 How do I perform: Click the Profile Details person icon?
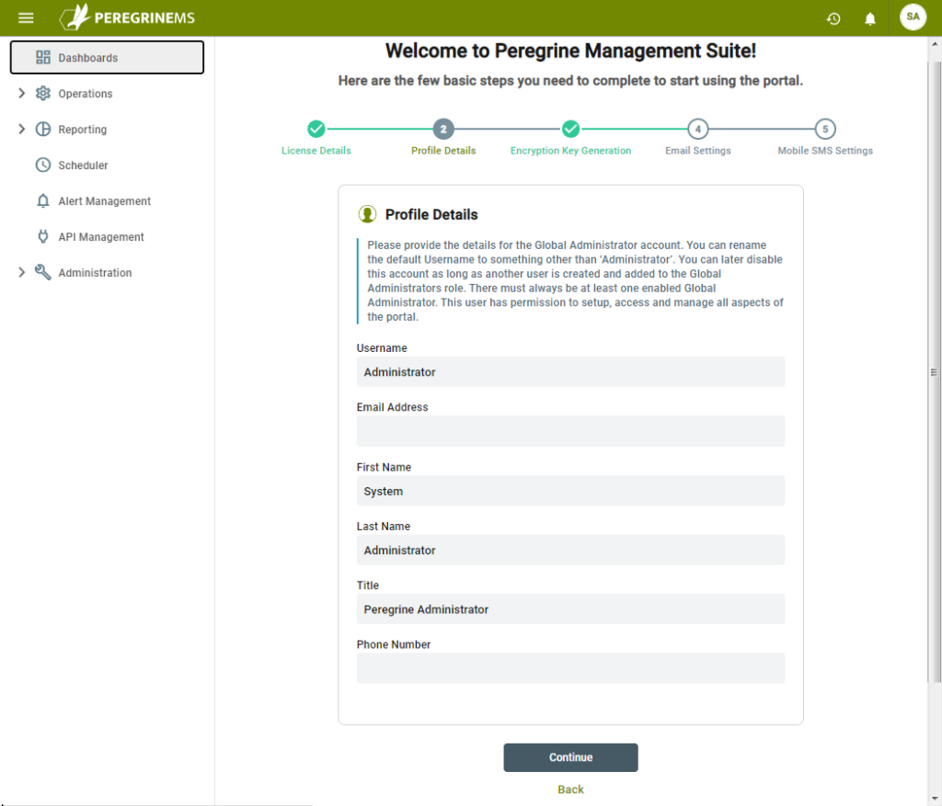point(367,213)
